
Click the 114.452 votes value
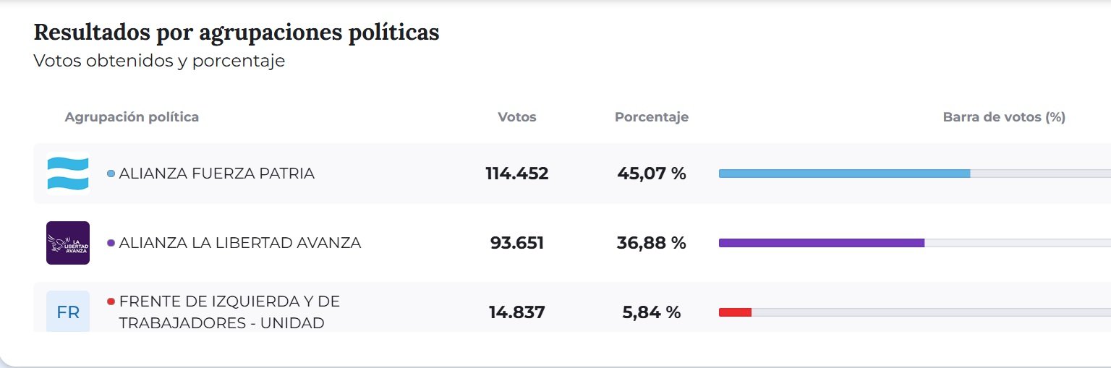pyautogui.click(x=517, y=174)
